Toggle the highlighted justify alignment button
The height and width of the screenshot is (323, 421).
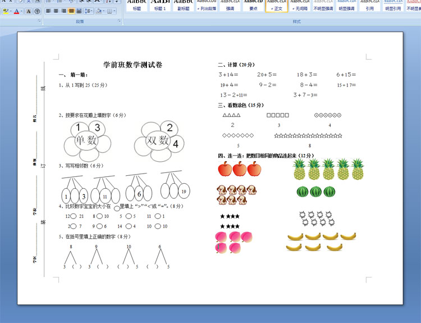[x=71, y=11]
